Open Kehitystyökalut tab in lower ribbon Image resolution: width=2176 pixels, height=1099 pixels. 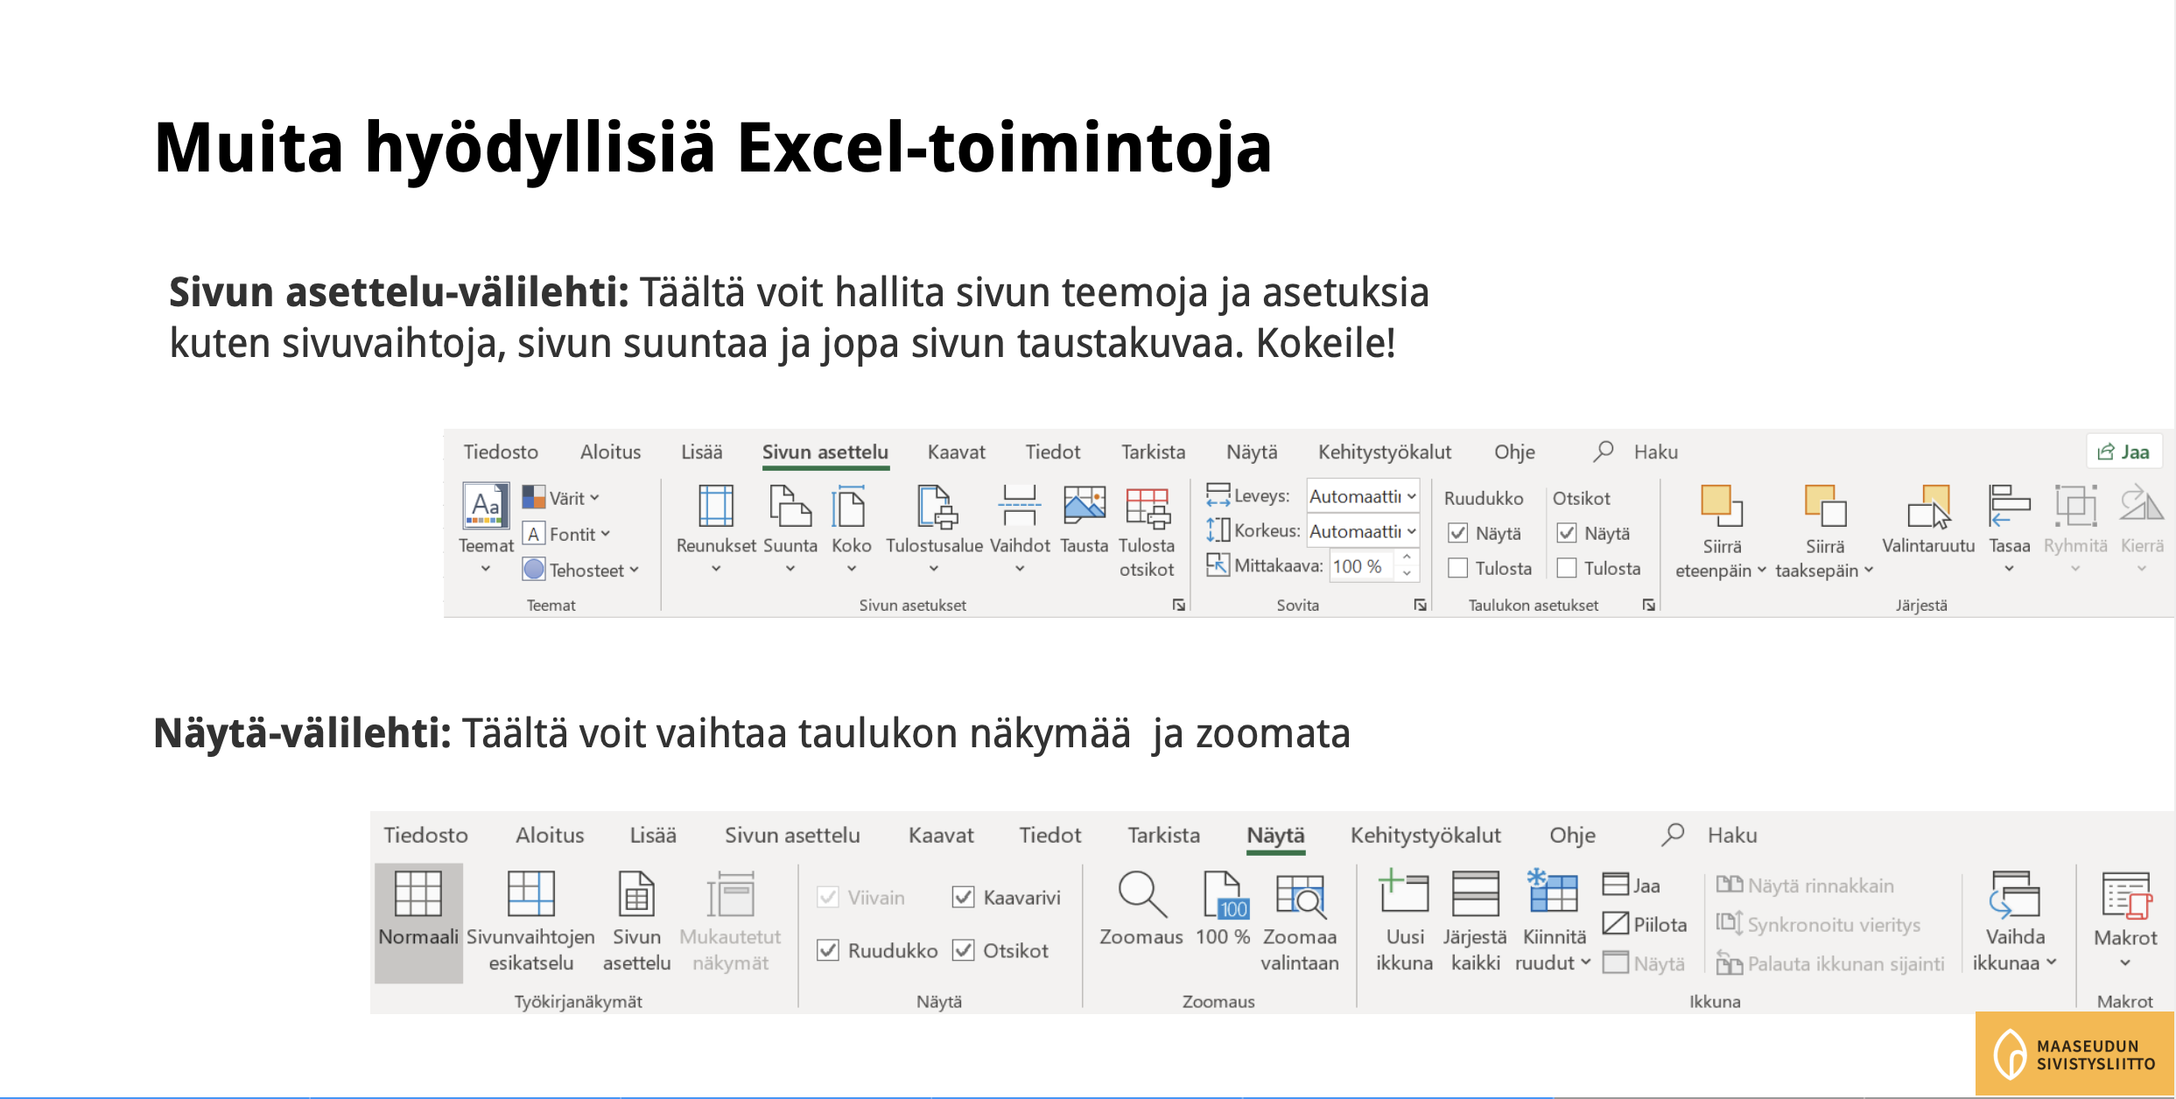point(1425,835)
